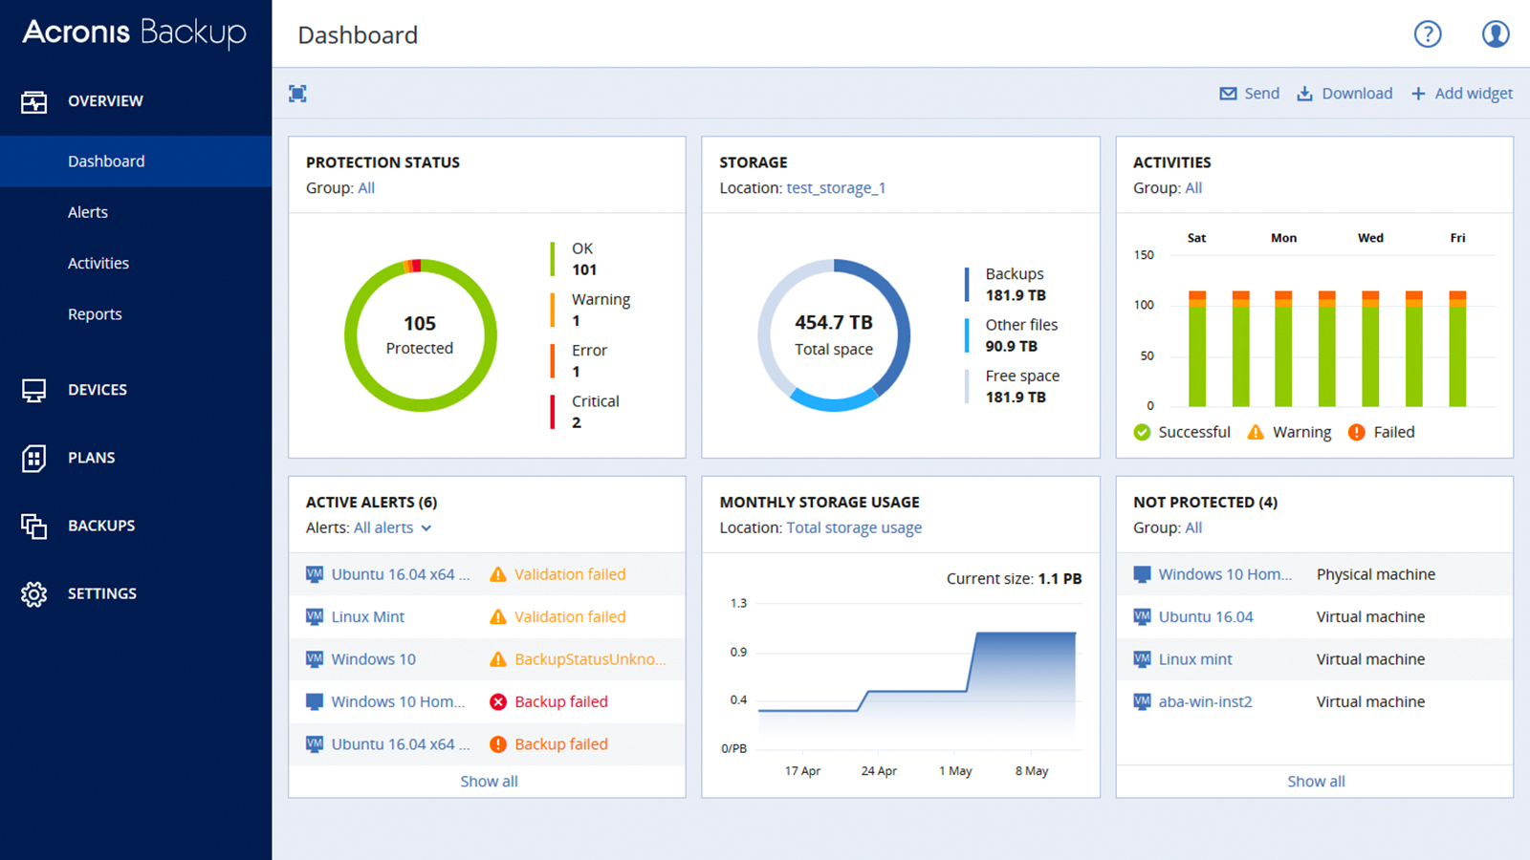
Task: Switch to the Alerts page
Action: point(87,211)
